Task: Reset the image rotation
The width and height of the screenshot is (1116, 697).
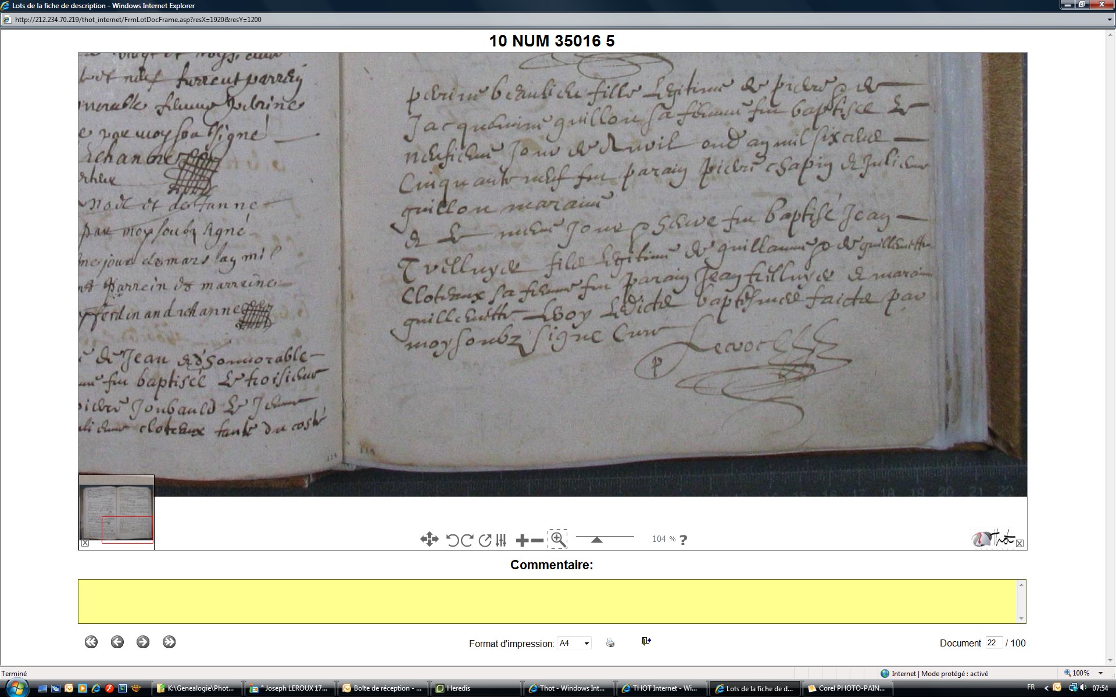Action: tap(485, 540)
